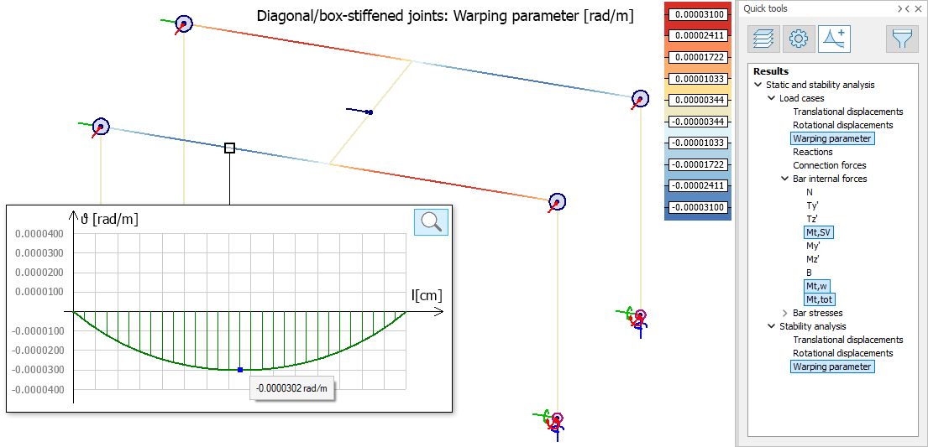Select the N internal force
928x447 pixels.
click(x=809, y=192)
